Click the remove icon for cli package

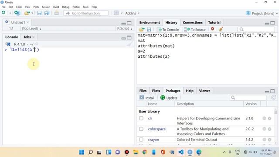pos(269,118)
